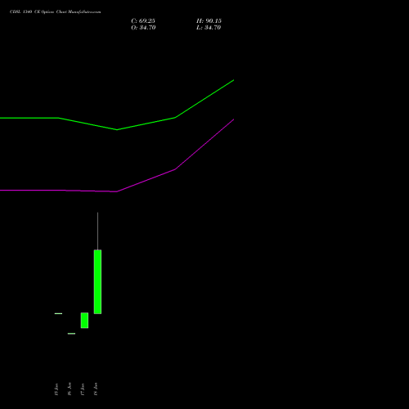The height and width of the screenshot is (409, 409).
Task: Click the date label under the tallest candle
Action: click(96, 389)
